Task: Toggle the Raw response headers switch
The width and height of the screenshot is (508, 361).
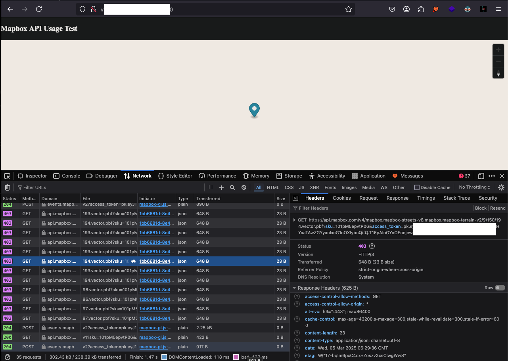Action: coord(500,288)
